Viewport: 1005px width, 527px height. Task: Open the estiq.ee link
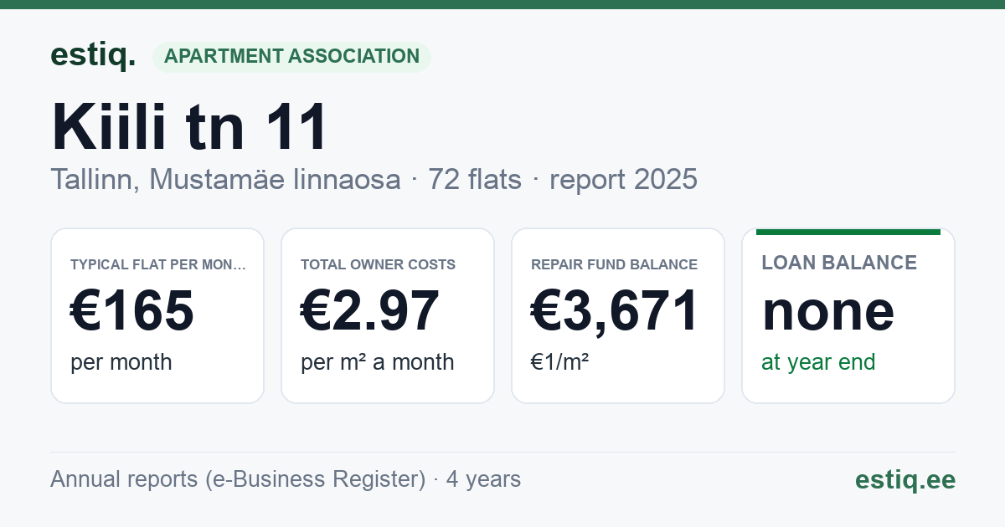[904, 479]
